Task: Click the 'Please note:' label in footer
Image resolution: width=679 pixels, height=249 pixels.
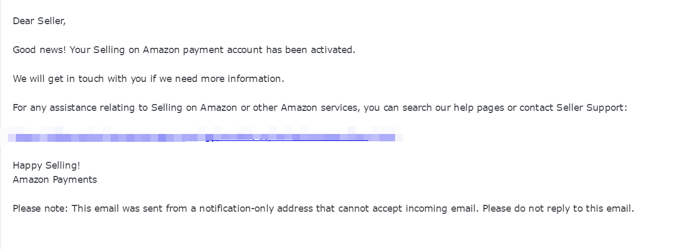Action: pos(41,209)
